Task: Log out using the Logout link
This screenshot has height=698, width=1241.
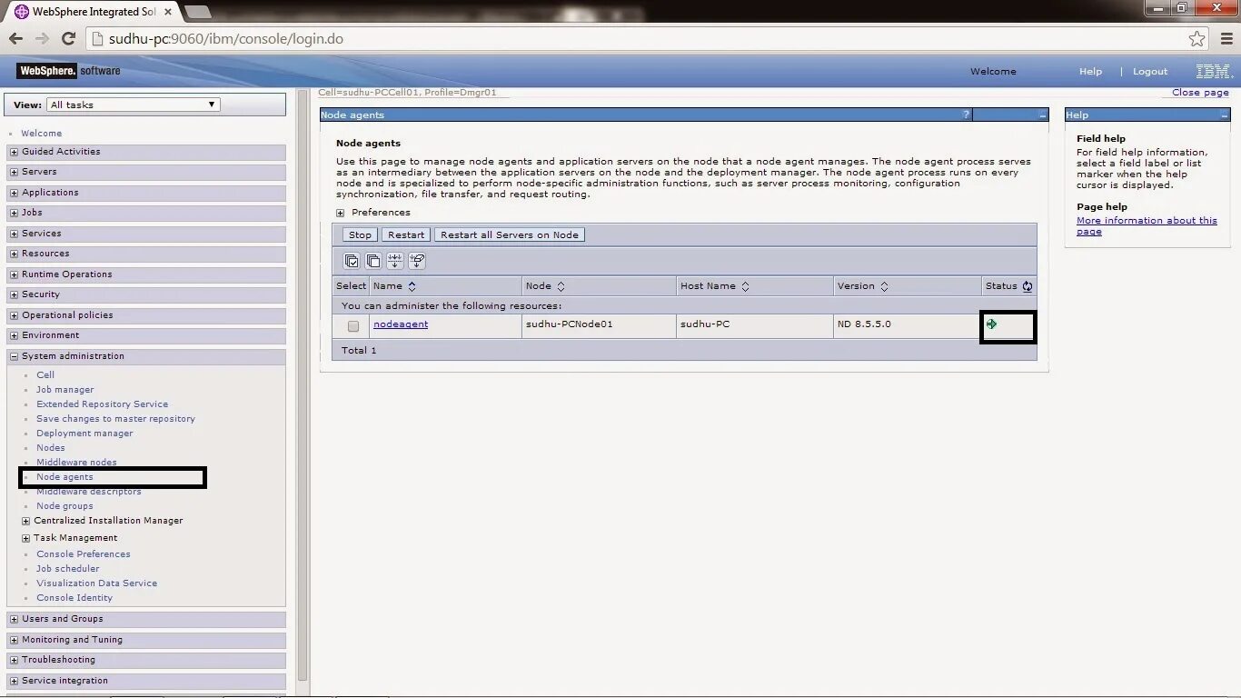Action: pos(1150,72)
